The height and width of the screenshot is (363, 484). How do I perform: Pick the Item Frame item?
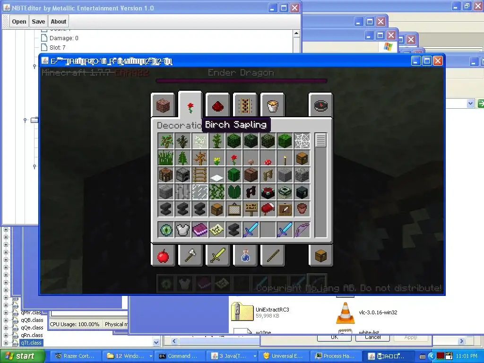[x=285, y=209]
